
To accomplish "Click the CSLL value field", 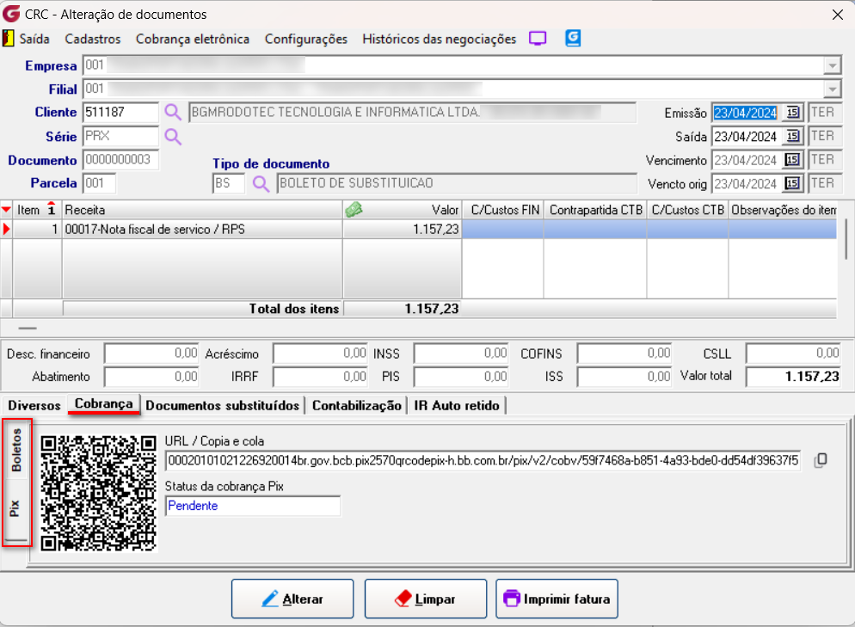I will click(793, 353).
